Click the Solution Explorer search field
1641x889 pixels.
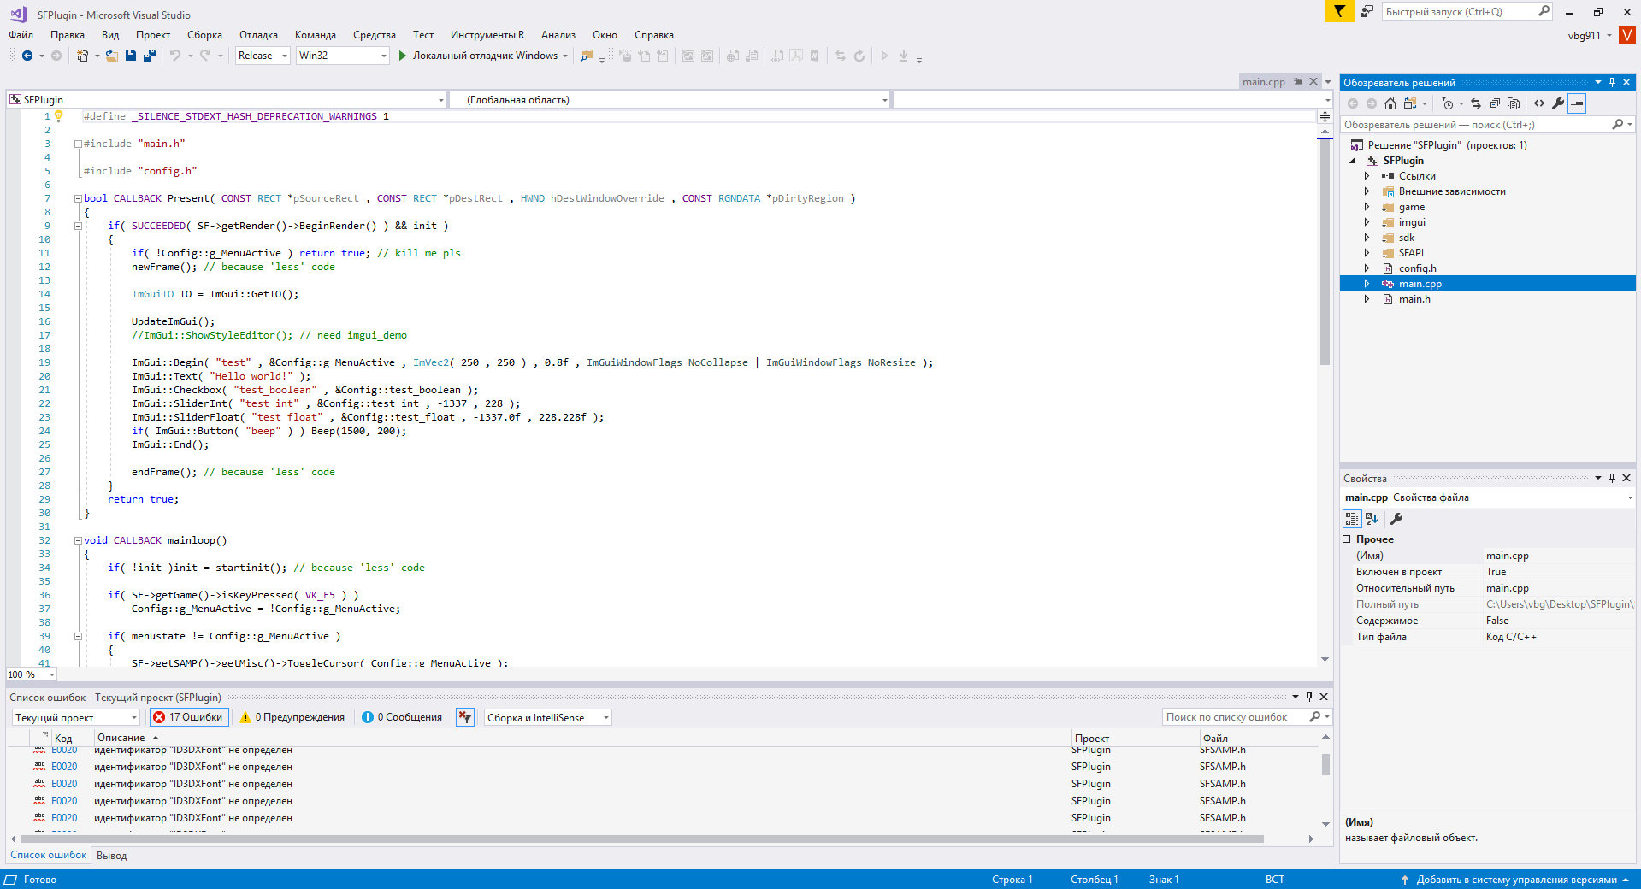click(1488, 125)
